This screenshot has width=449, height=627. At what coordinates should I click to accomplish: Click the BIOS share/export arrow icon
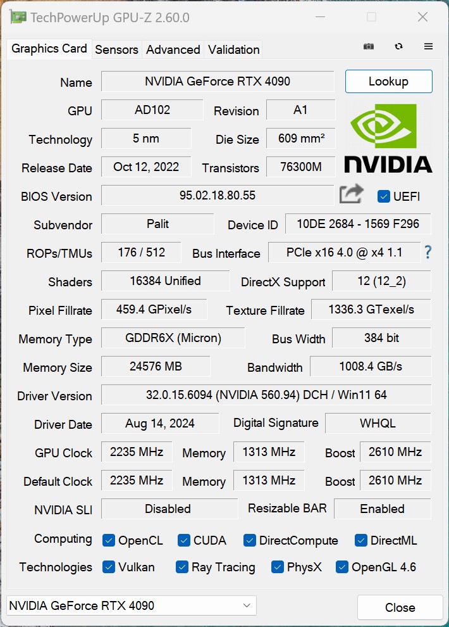coord(351,194)
